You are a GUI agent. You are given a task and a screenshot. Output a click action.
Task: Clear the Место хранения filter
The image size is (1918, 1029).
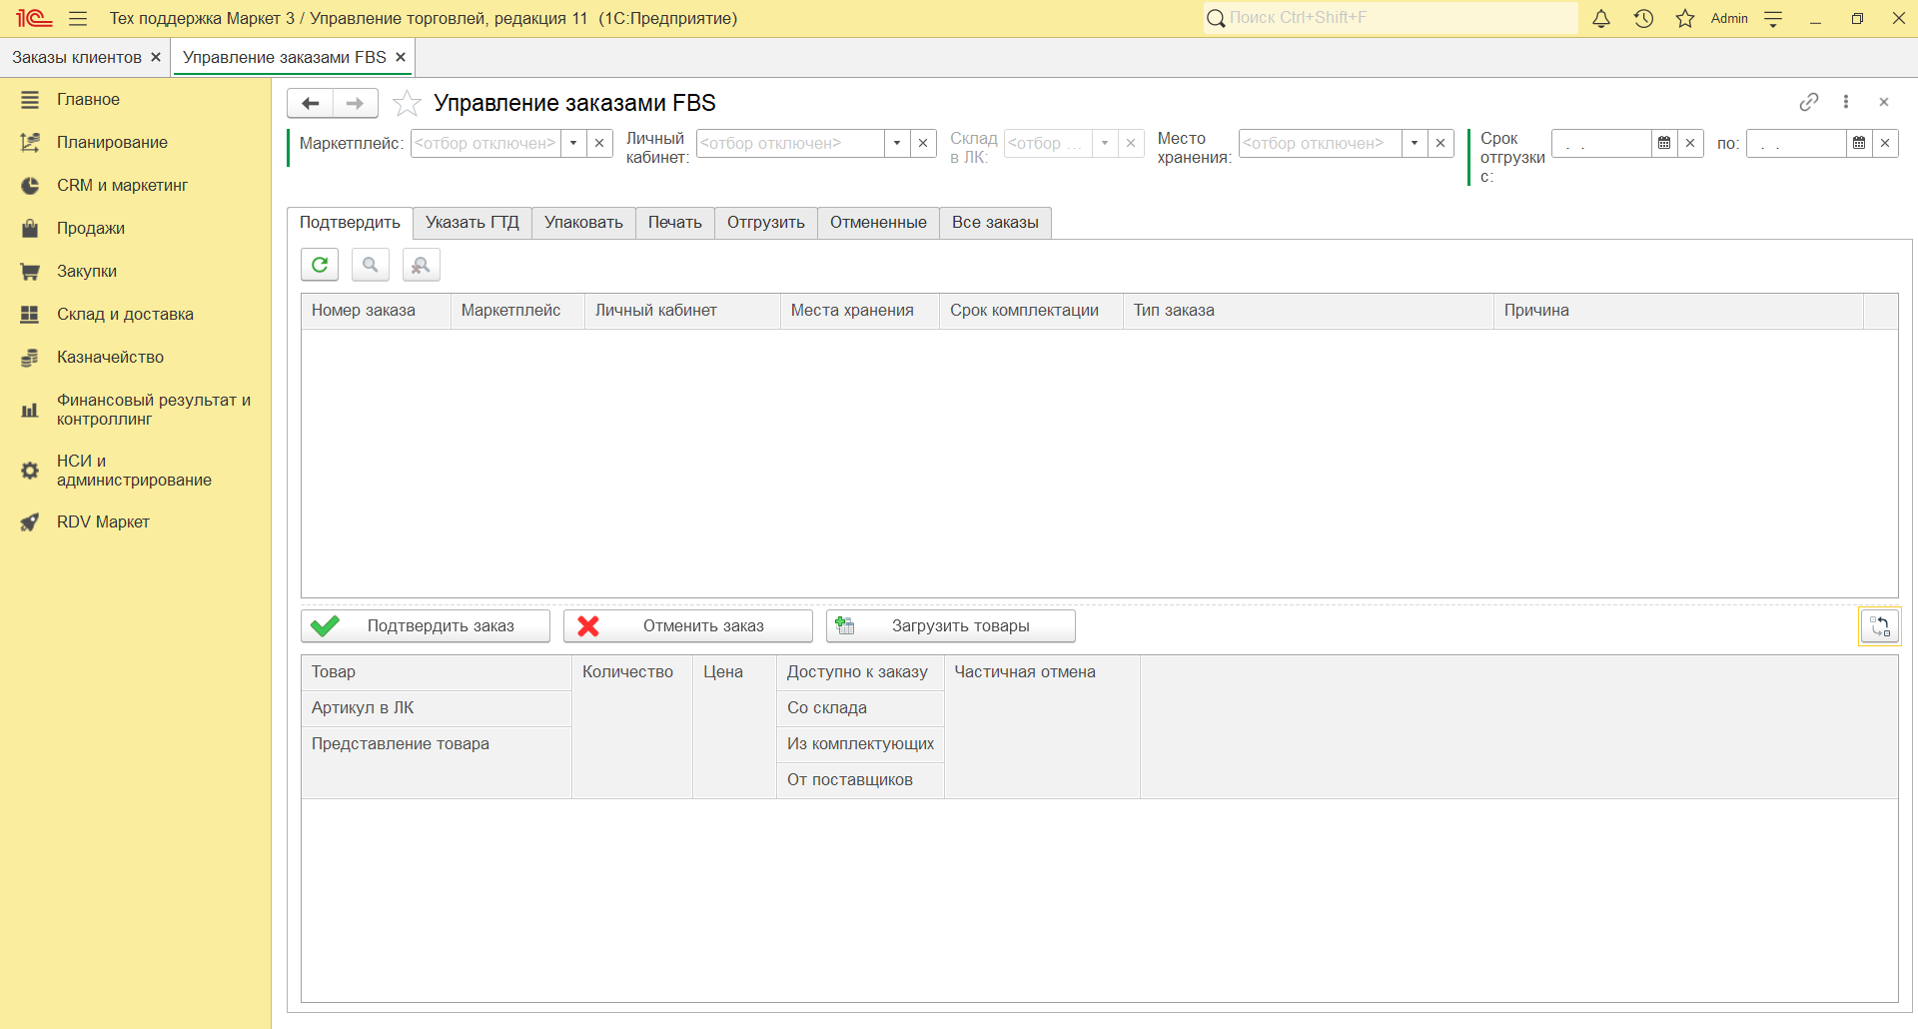point(1440,143)
